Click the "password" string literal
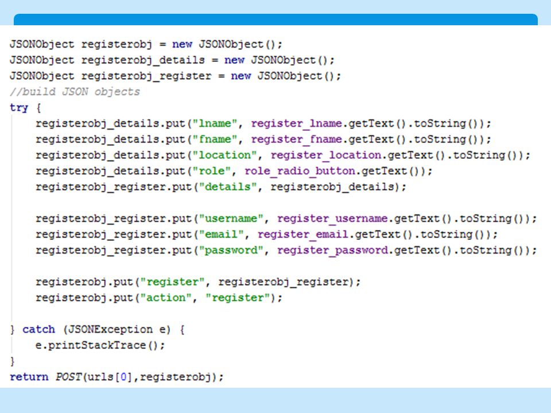This screenshot has width=551, height=413. click(231, 251)
